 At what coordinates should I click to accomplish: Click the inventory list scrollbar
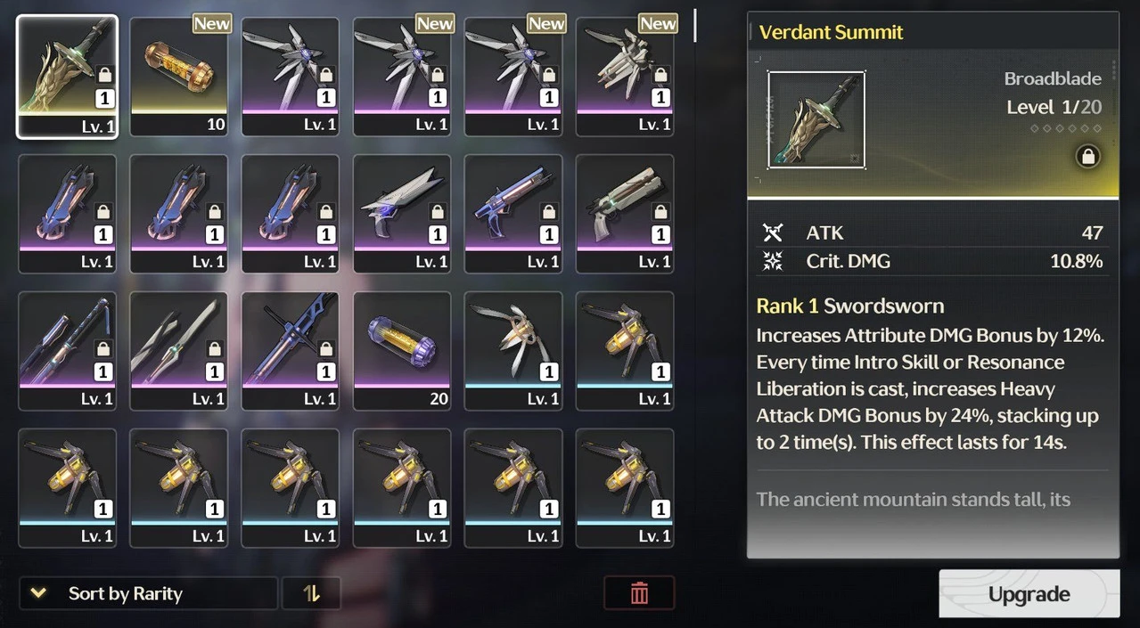click(695, 27)
